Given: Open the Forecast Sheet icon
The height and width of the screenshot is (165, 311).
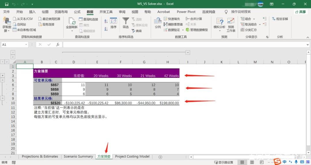Looking at the screenshot, I should coord(231,21).
